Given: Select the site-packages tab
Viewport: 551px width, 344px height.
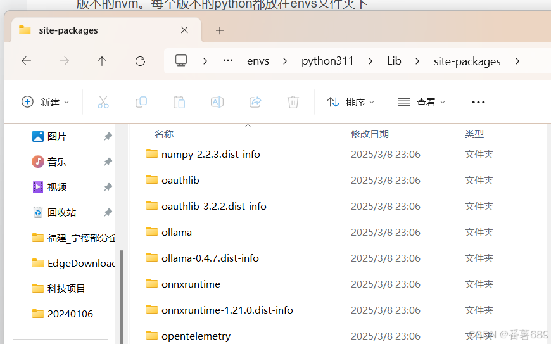Looking at the screenshot, I should pyautogui.click(x=106, y=30).
